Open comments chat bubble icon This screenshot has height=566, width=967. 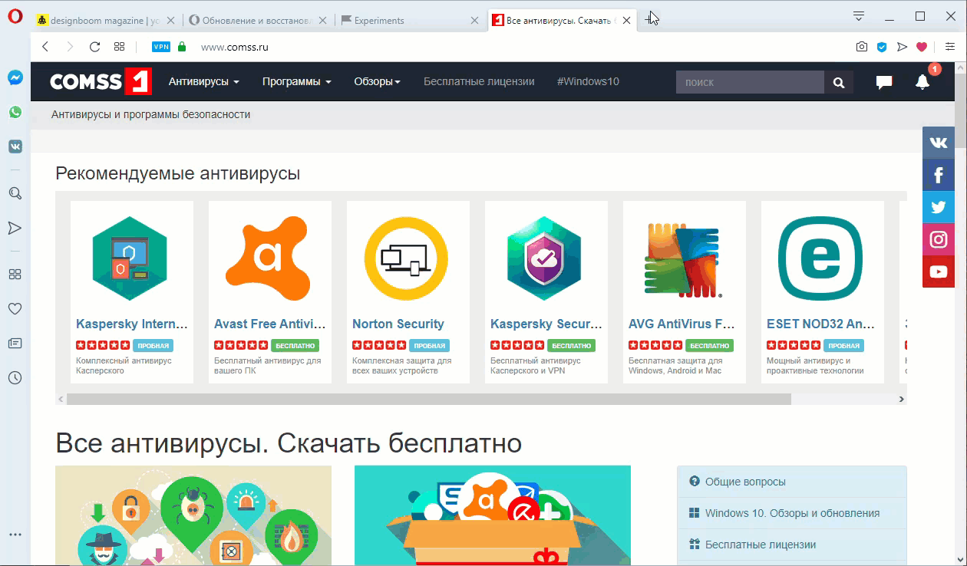[x=884, y=82]
